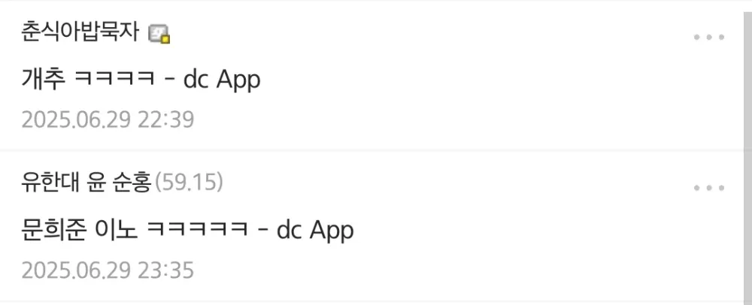Open the three-dot menu on 유한대 윤 순홍's comment
This screenshot has width=752, height=305.
pos(709,188)
